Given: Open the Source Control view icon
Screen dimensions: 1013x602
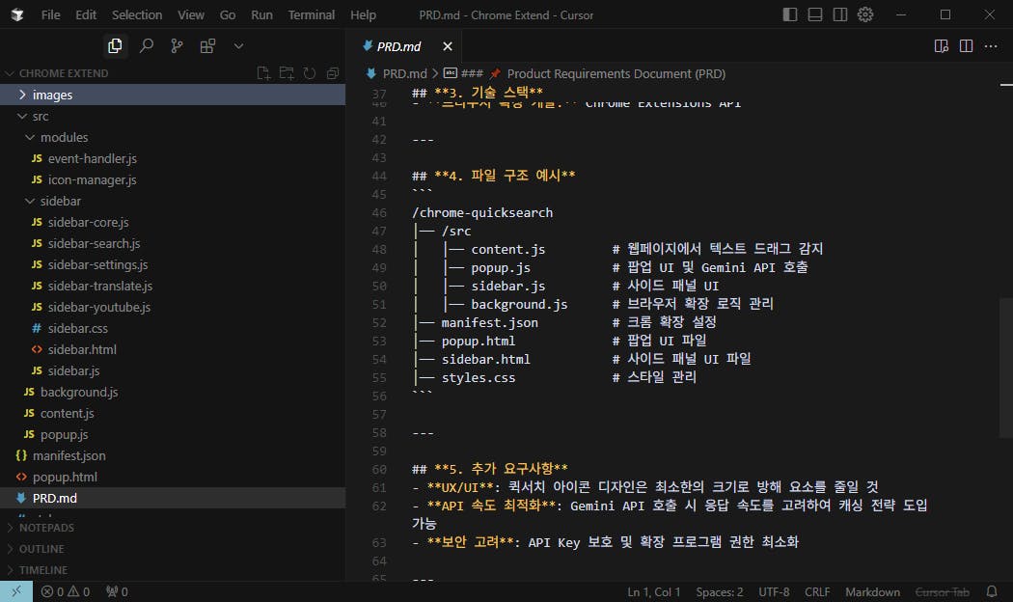Looking at the screenshot, I should click(x=177, y=45).
